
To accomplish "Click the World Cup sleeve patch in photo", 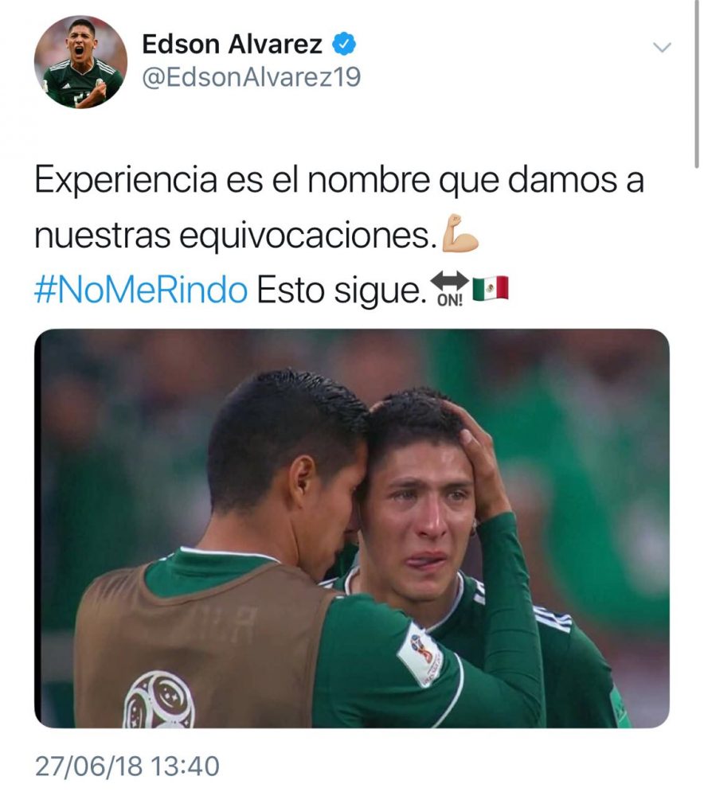I will click(420, 654).
